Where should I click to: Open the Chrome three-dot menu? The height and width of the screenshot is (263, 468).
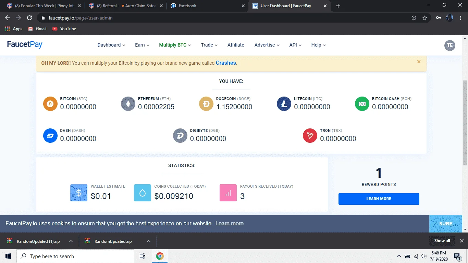pyautogui.click(x=461, y=18)
